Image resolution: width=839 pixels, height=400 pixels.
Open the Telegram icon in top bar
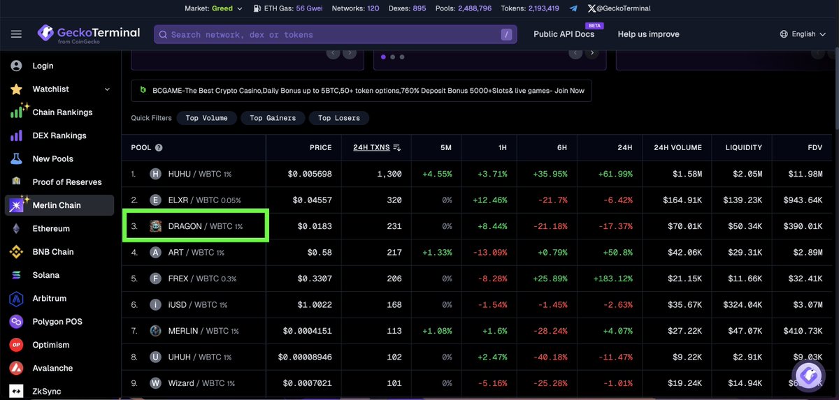coord(573,8)
